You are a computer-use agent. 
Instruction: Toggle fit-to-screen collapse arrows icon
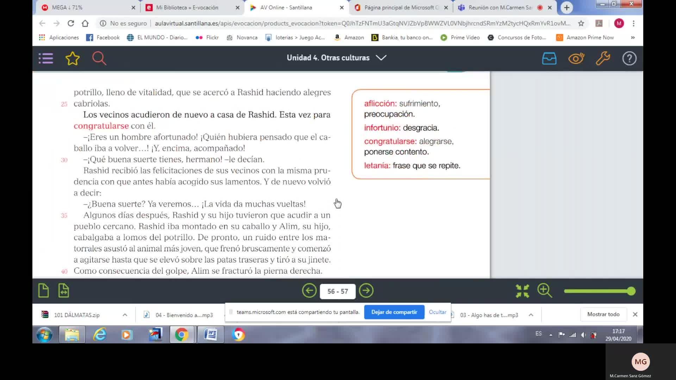coord(522,291)
